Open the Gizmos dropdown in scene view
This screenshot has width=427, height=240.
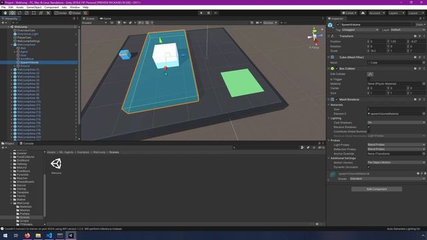[x=270, y=23]
